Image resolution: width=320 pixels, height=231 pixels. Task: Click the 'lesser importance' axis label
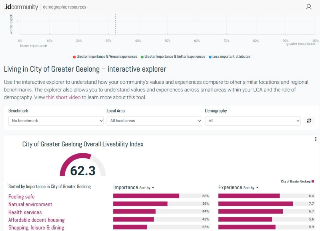tap(33, 46)
